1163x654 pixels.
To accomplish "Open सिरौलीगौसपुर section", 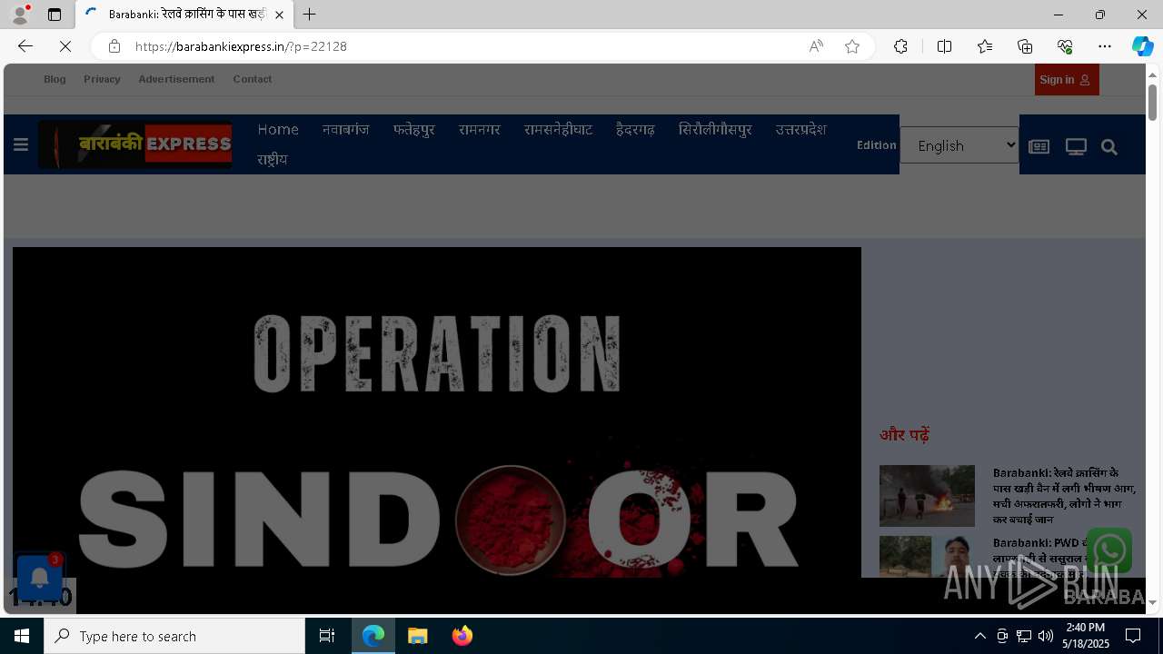I will [x=715, y=129].
